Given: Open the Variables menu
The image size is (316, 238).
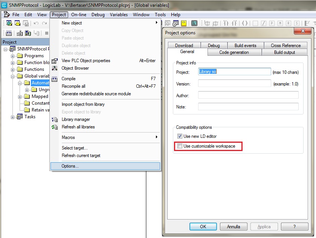Looking at the screenshot, I should [x=119, y=15].
